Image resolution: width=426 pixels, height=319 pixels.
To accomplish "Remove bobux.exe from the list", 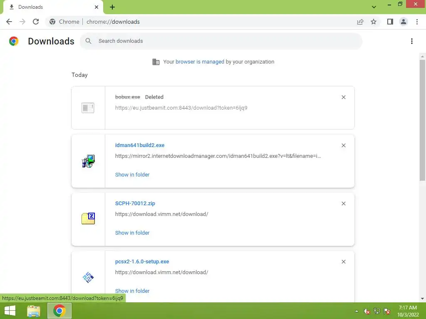I will point(343,97).
